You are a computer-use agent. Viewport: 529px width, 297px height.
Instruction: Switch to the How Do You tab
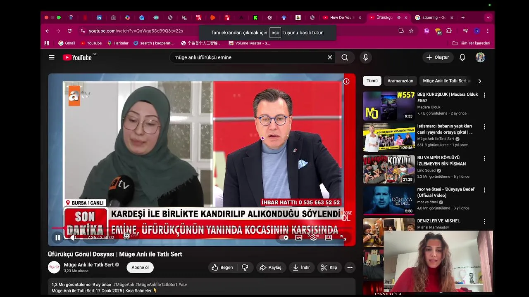click(x=341, y=18)
